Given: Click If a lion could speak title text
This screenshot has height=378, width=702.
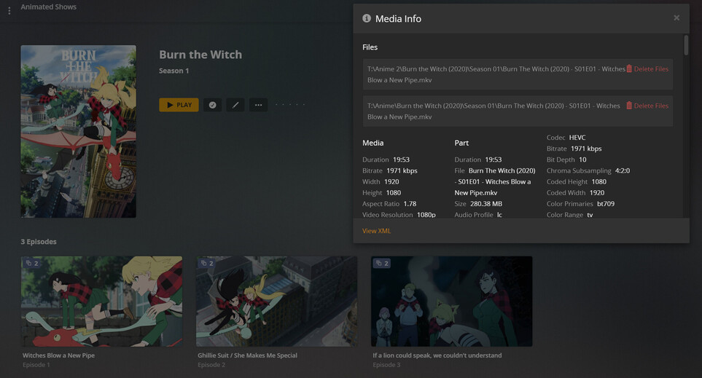Looking at the screenshot, I should pyautogui.click(x=437, y=355).
